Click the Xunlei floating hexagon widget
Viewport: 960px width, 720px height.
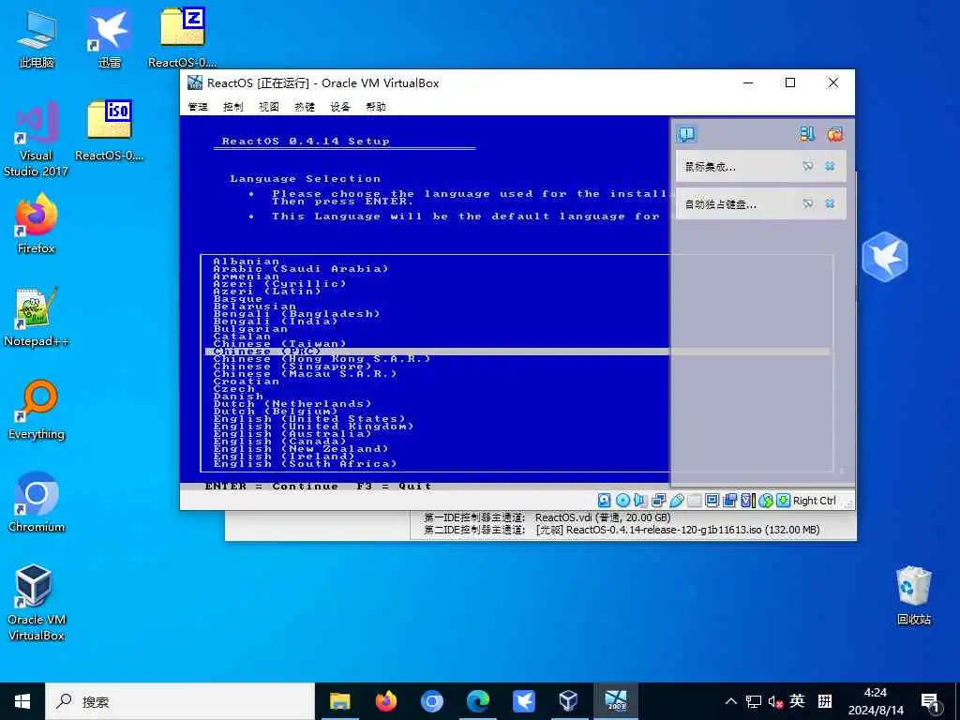[885, 257]
